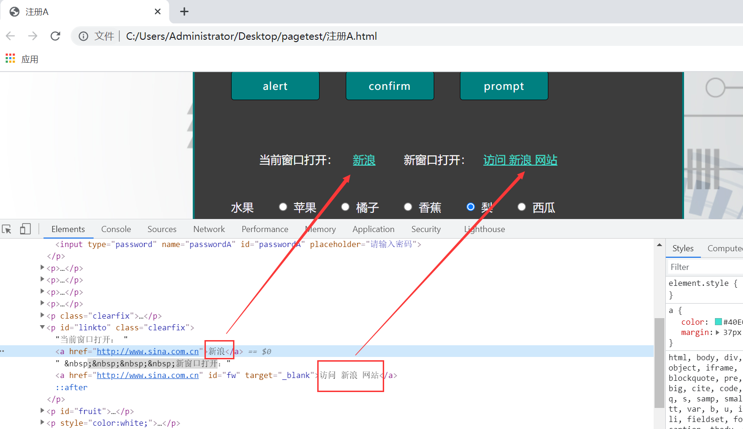Click the prompt button
This screenshot has width=743, height=429.
pos(504,86)
